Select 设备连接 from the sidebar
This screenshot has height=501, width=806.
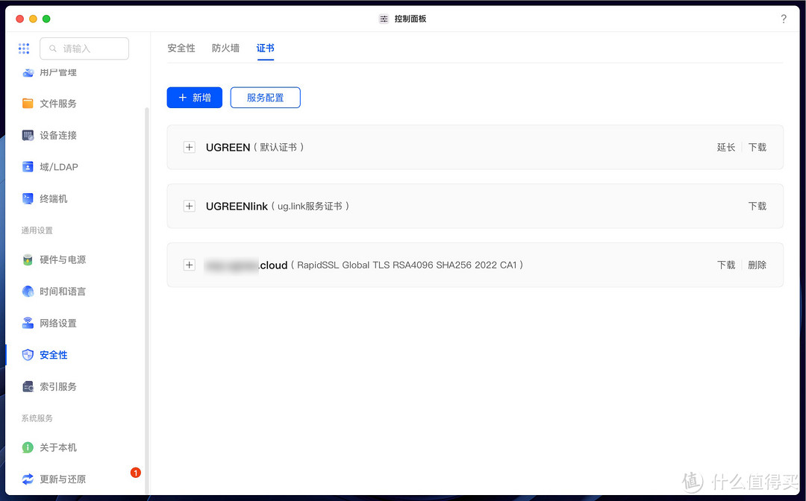[58, 135]
